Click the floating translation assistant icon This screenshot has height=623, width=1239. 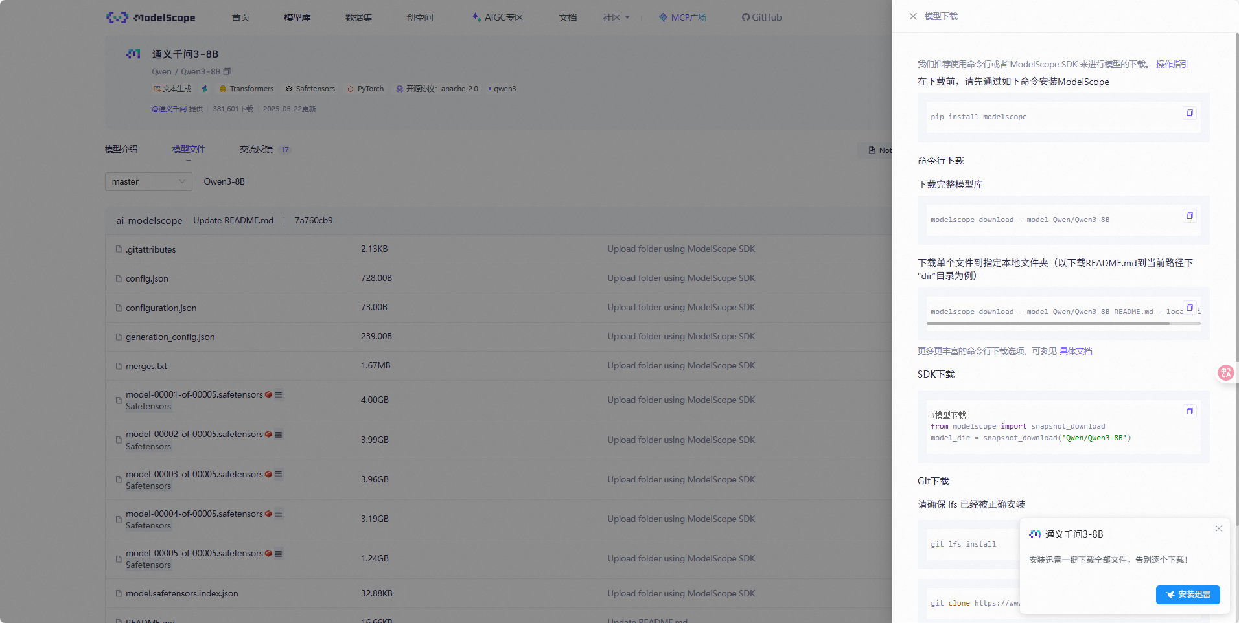pos(1225,372)
